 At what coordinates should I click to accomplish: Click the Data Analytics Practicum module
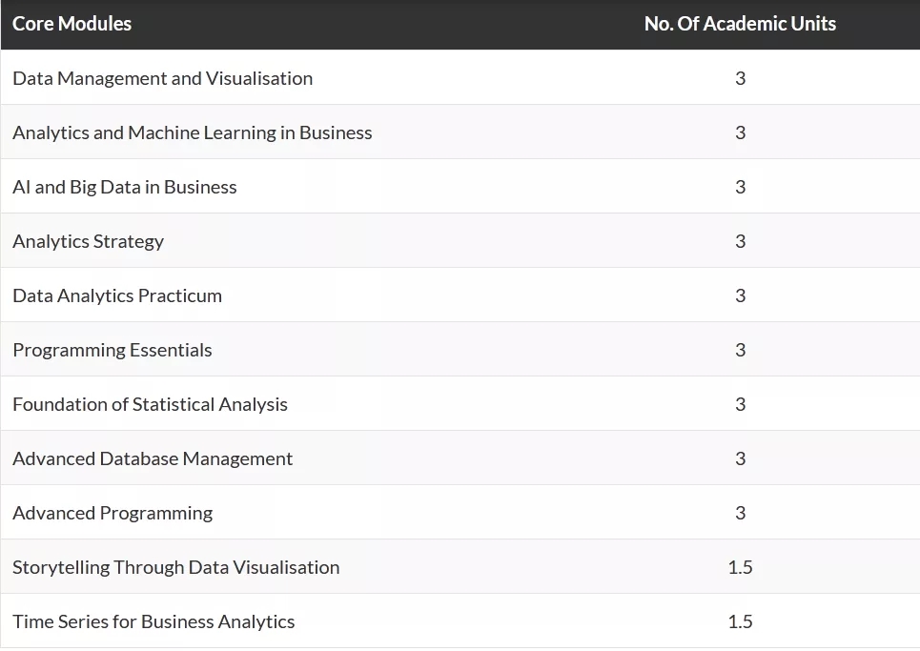pos(117,295)
